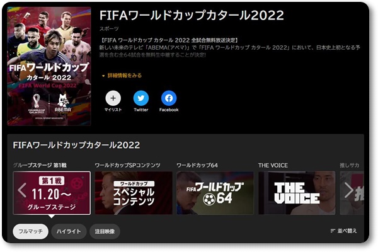The height and width of the screenshot is (252, 378).
Task: Open FIFAワールドカップ64 thumbnail
Action: point(215,193)
